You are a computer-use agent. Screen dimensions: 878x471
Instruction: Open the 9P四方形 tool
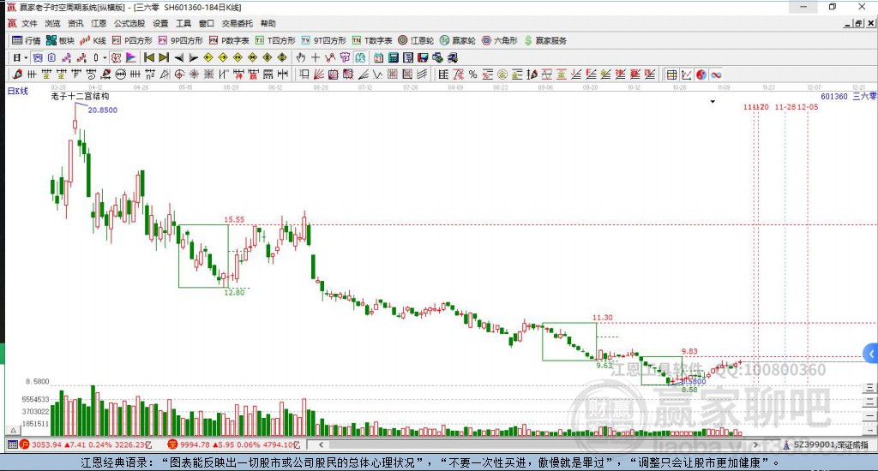click(x=180, y=40)
